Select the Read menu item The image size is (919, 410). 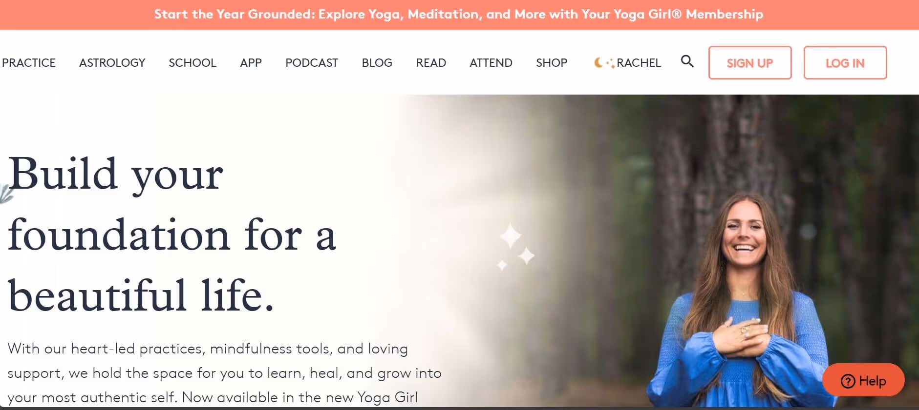(x=431, y=63)
